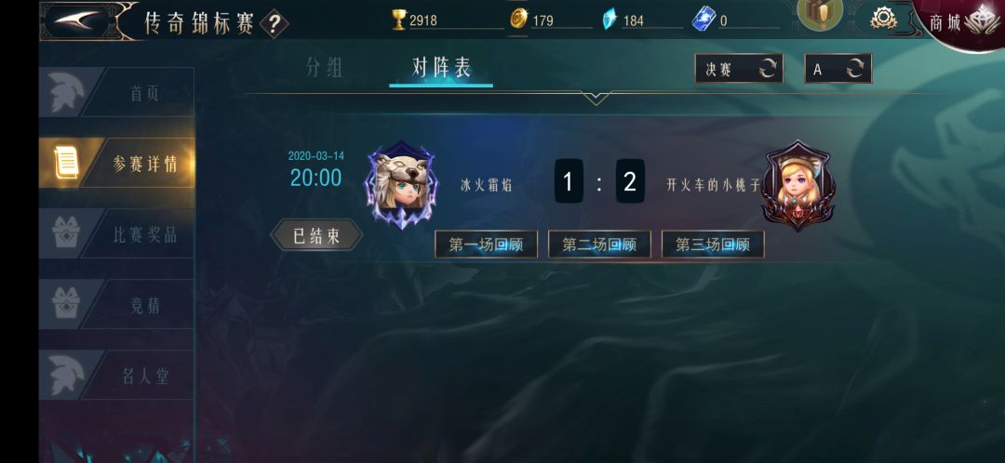This screenshot has width=1005, height=463.
Task: Select the 对阵表 tab
Action: click(x=441, y=68)
